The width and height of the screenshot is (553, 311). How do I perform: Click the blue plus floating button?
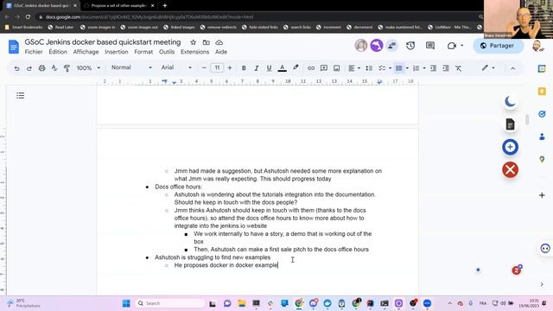click(510, 147)
